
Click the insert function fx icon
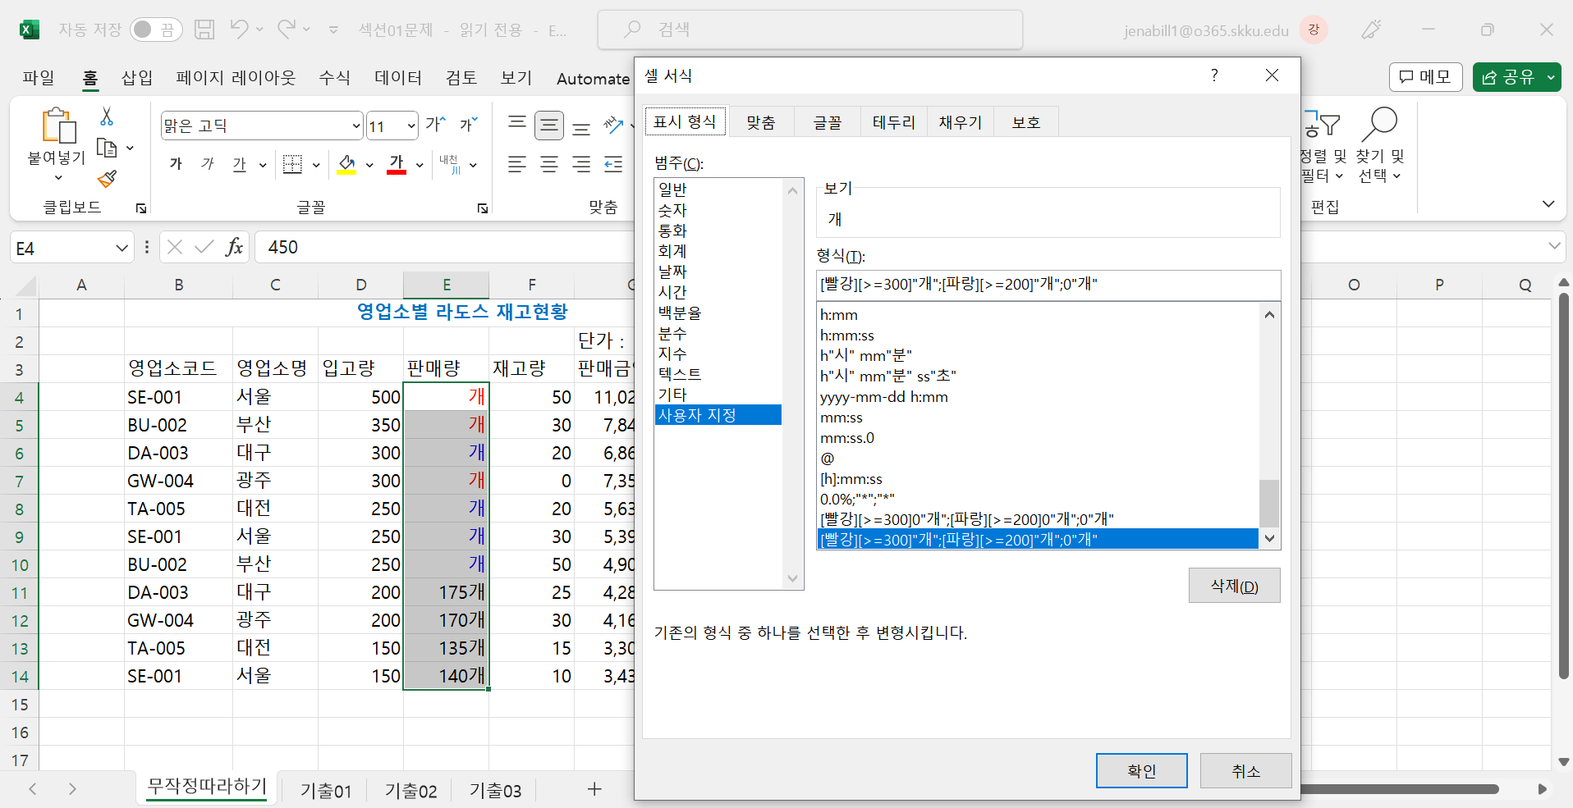[x=234, y=247]
